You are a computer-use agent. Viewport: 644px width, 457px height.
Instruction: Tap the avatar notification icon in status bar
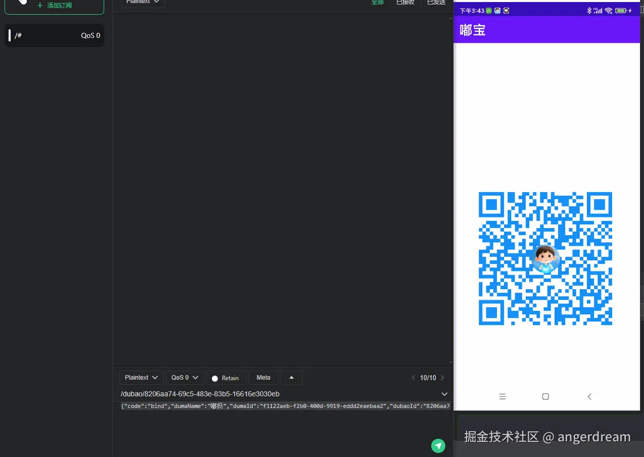tap(497, 11)
